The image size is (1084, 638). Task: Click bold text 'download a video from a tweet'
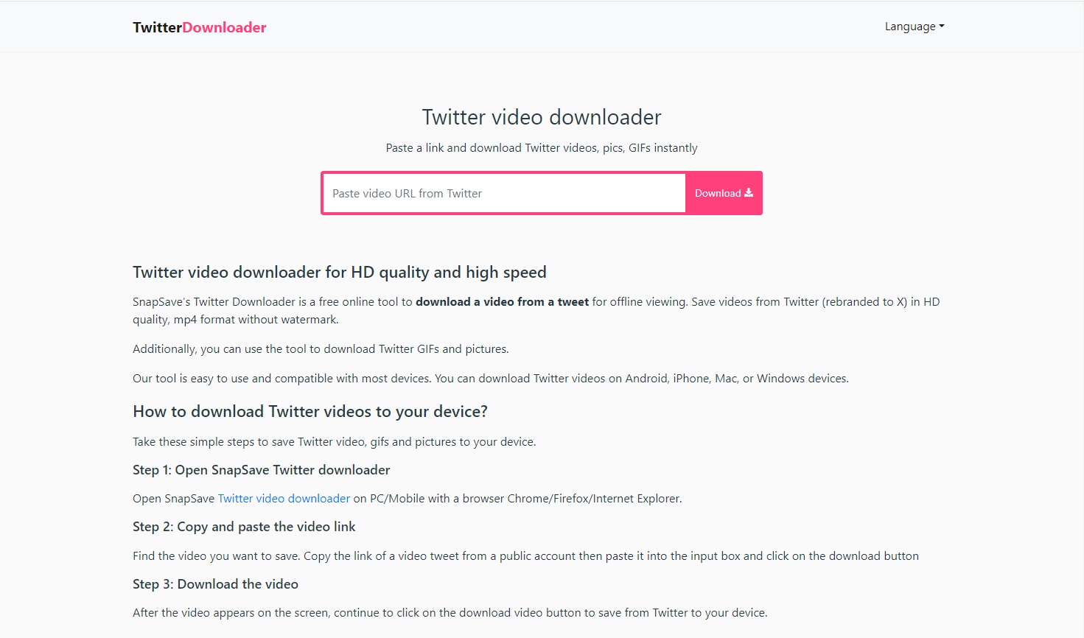point(502,302)
